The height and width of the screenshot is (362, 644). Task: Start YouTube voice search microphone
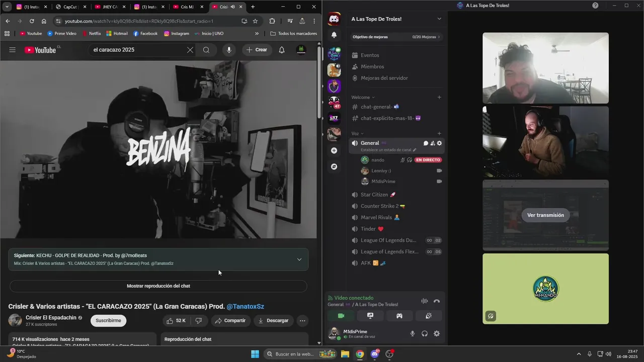click(229, 50)
